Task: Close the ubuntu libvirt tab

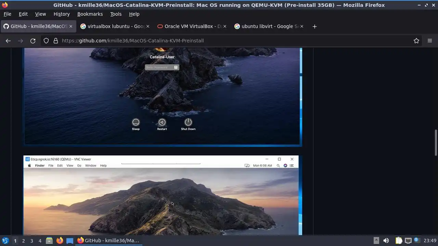Action: coord(301,26)
